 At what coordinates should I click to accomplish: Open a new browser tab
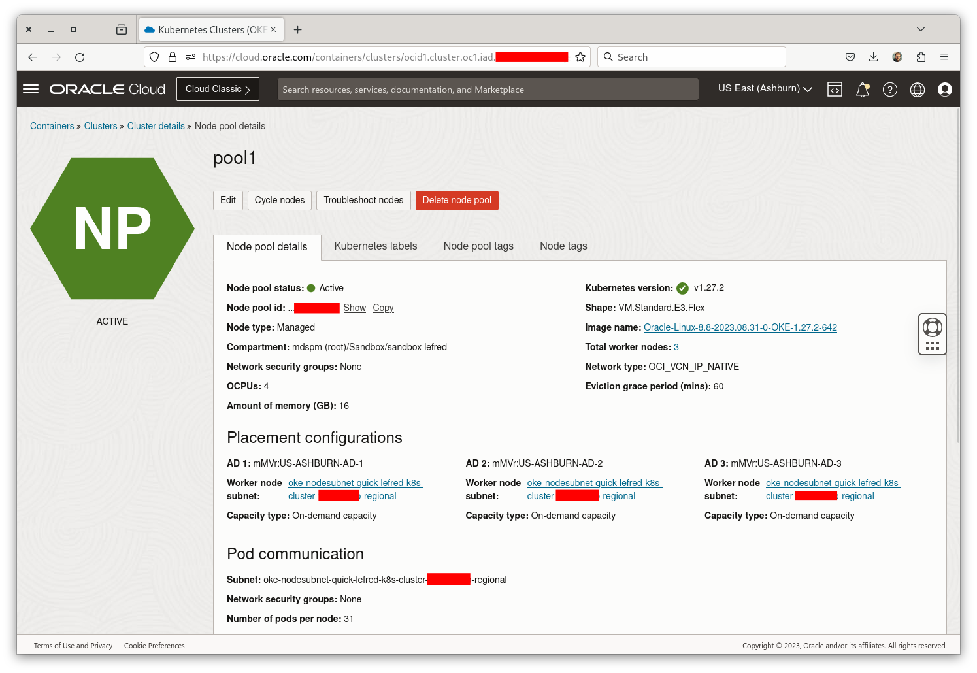pos(298,29)
